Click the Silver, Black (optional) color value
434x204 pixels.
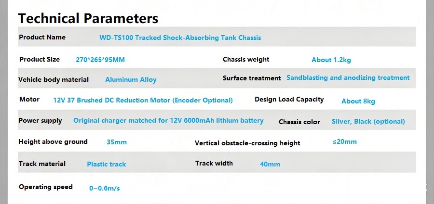(x=368, y=121)
